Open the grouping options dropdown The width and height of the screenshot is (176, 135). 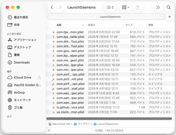[125, 7]
